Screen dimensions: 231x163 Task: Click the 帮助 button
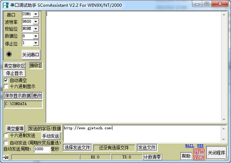click(x=186, y=156)
